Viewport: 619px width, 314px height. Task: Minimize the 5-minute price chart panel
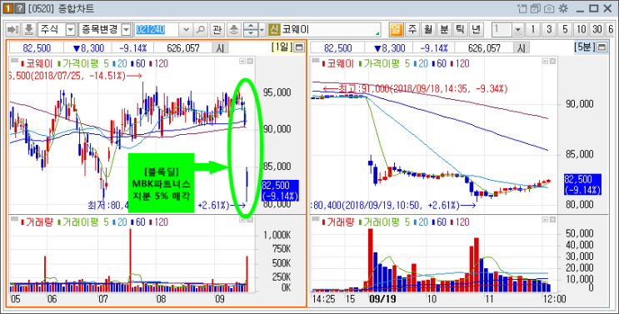point(545,61)
